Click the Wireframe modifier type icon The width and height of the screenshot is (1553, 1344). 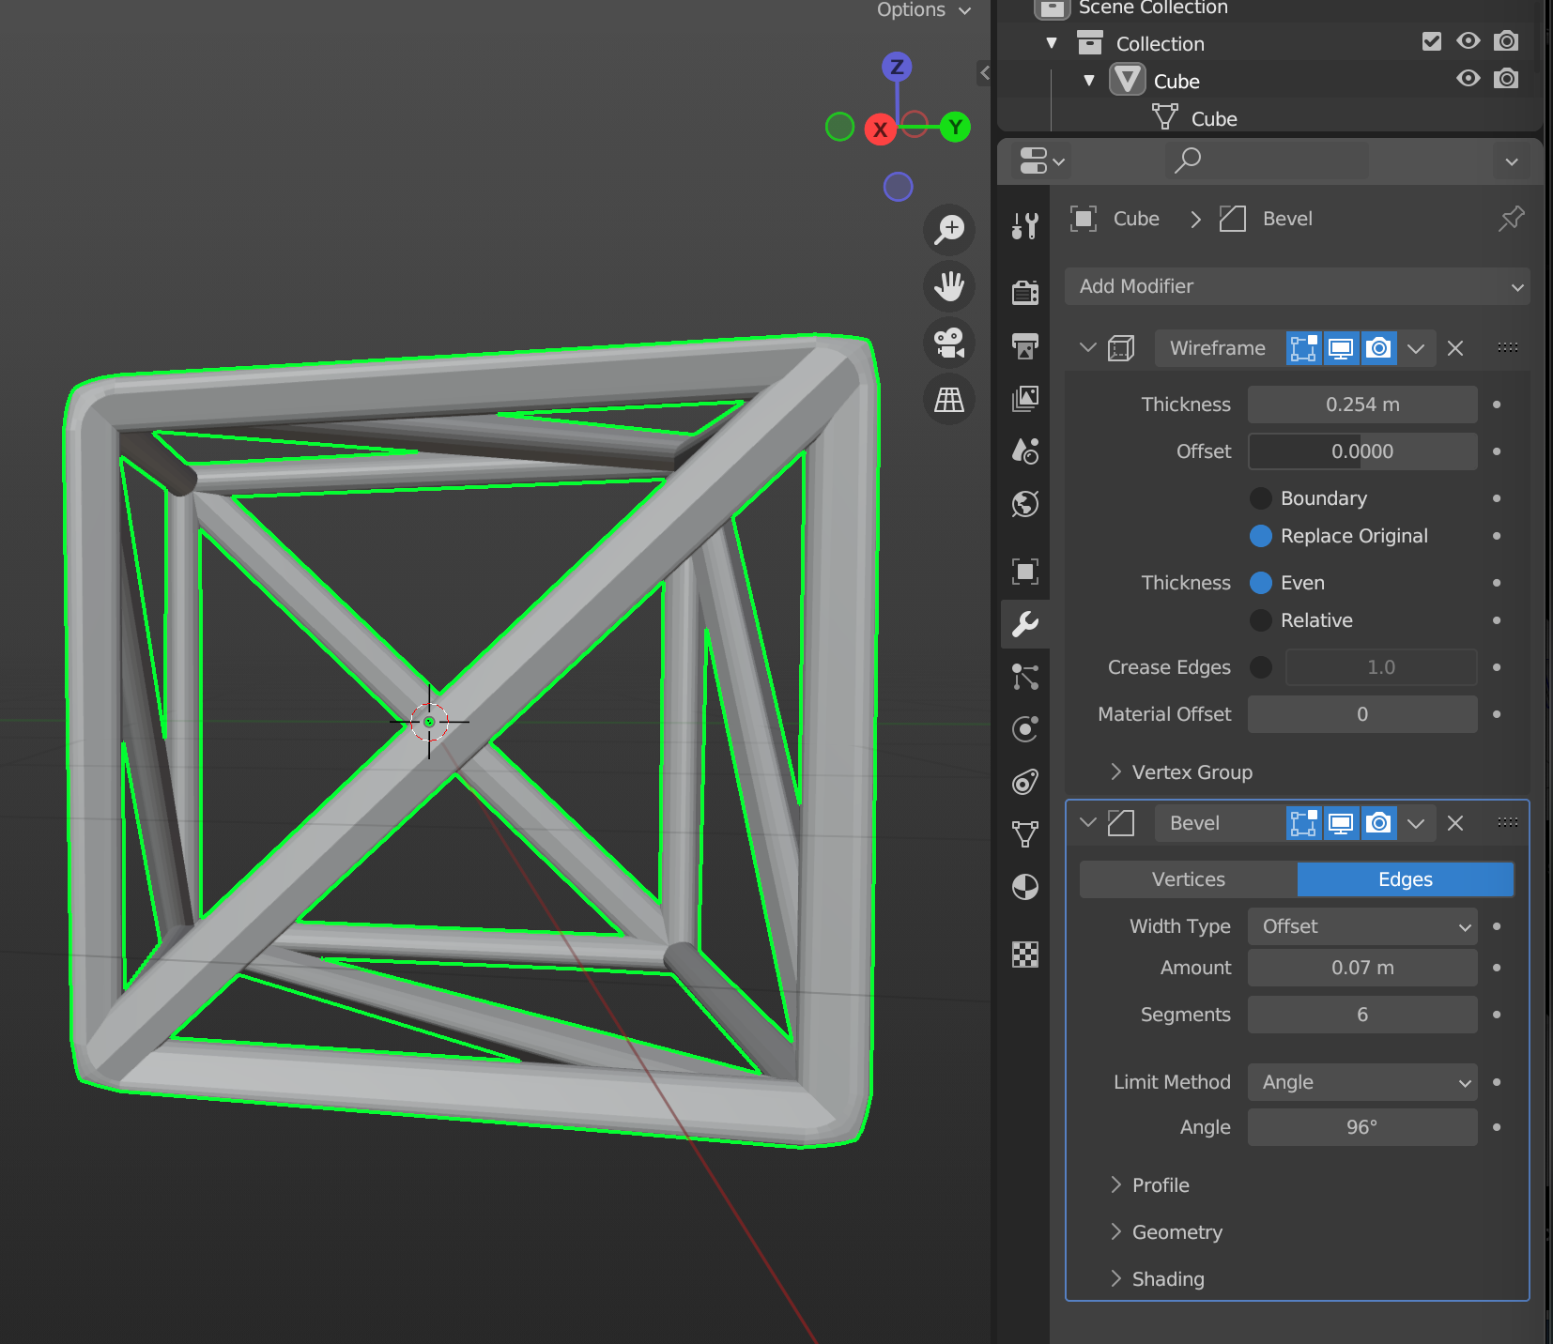[1121, 348]
